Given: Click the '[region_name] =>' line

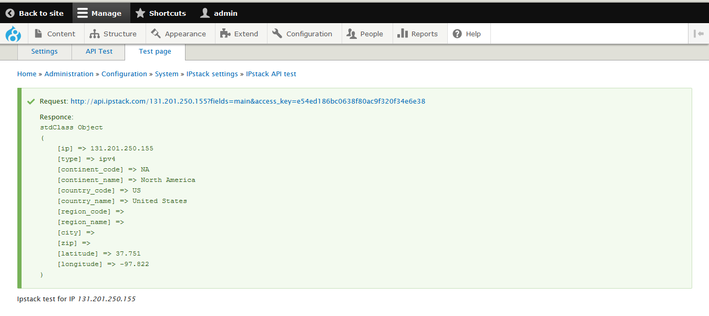Looking at the screenshot, I should pos(91,222).
